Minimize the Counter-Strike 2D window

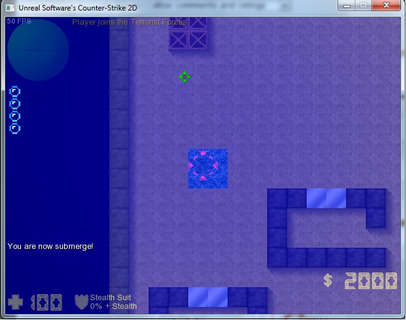point(347,6)
